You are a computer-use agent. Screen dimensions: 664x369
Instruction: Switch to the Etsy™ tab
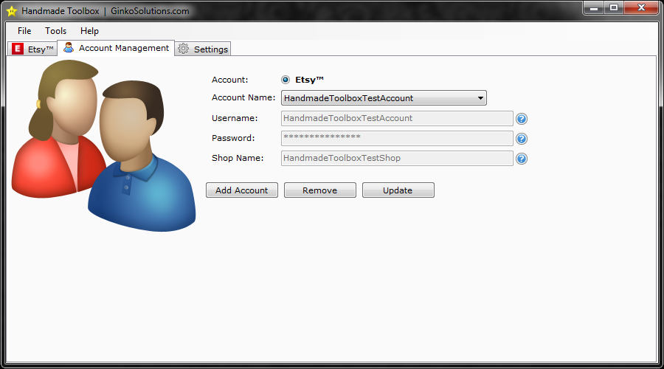coord(32,49)
